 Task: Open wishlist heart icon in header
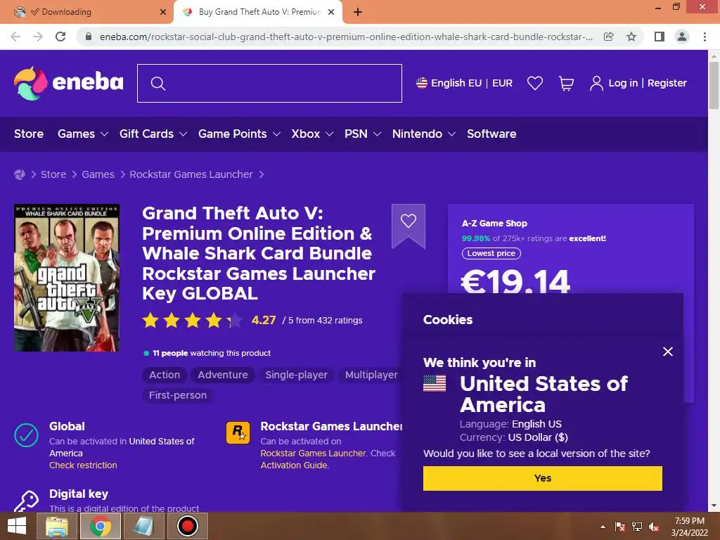click(535, 83)
